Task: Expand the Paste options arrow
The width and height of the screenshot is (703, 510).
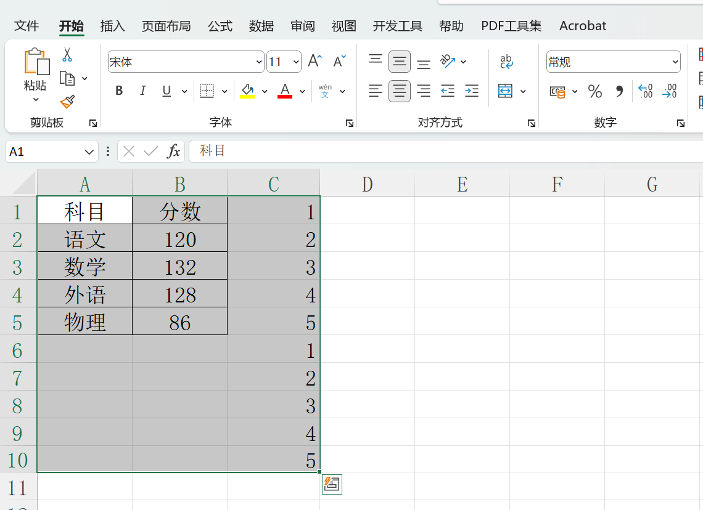Action: [x=36, y=99]
